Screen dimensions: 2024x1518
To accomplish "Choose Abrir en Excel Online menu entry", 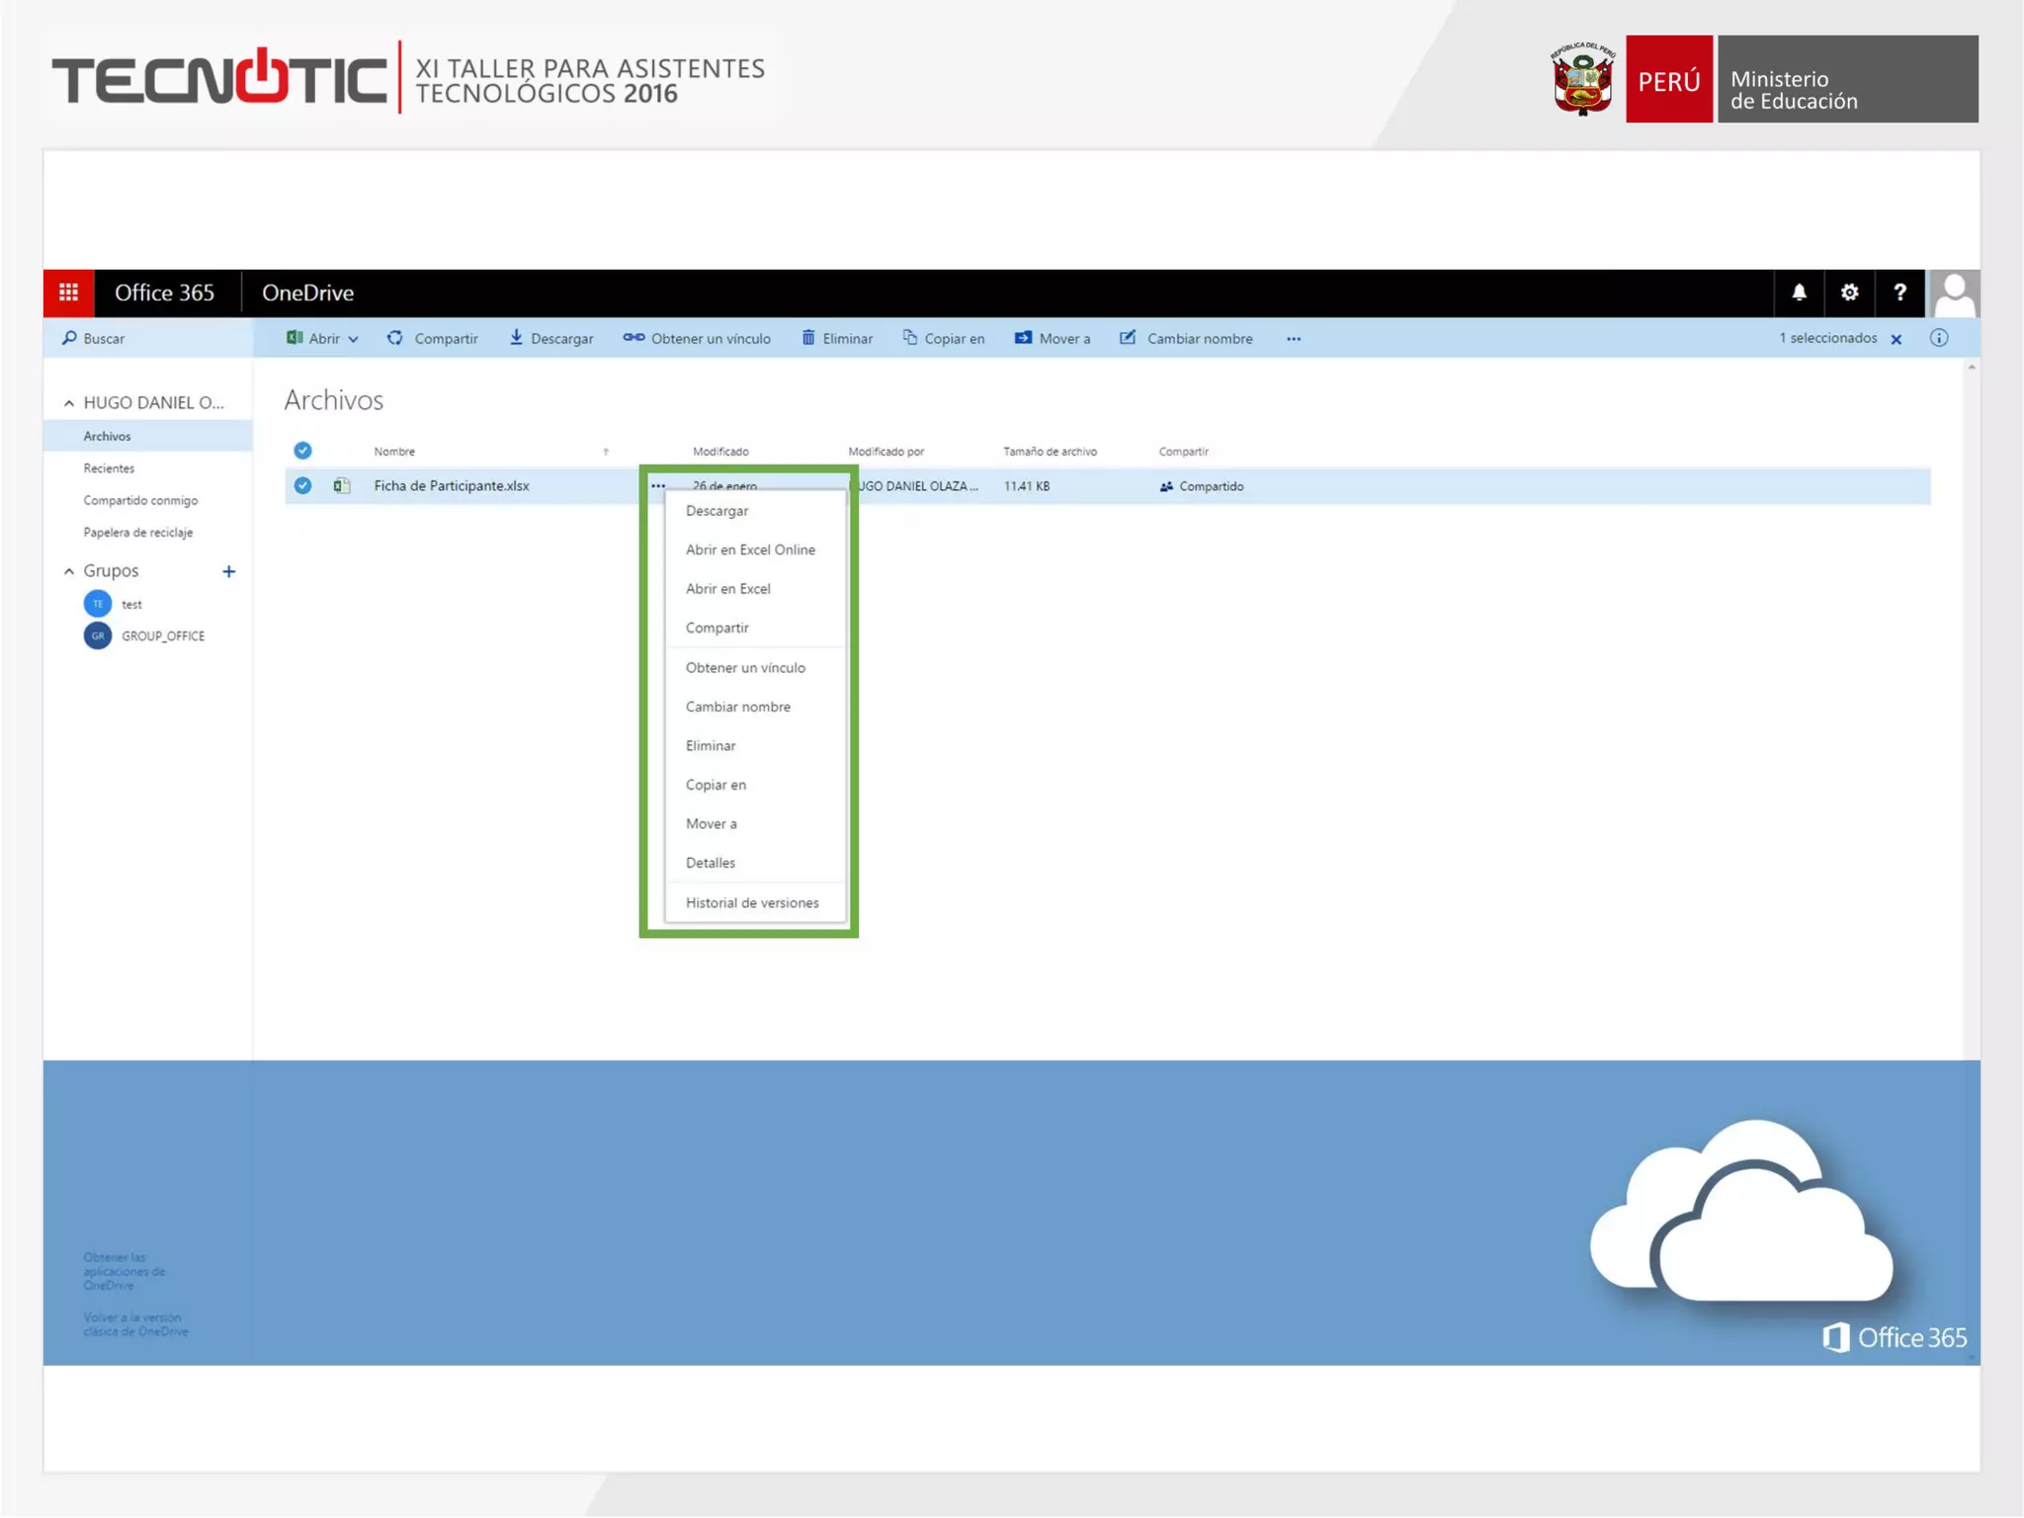I will (750, 549).
